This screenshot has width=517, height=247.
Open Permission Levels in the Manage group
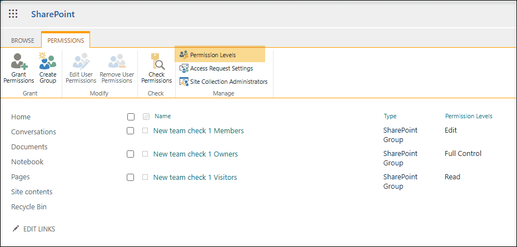(213, 55)
